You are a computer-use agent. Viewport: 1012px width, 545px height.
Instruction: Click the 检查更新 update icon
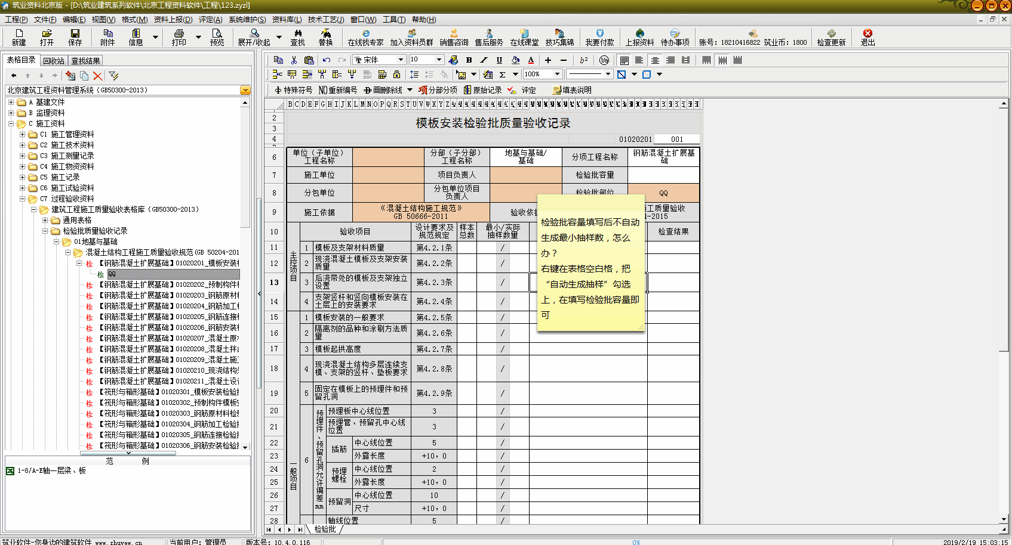click(831, 37)
